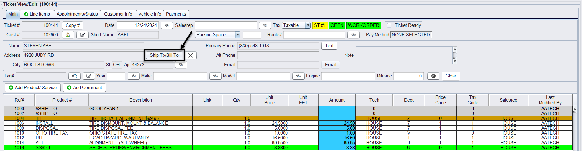
Task: Click the Salesrep lookup binoculars icon
Action: click(x=265, y=25)
